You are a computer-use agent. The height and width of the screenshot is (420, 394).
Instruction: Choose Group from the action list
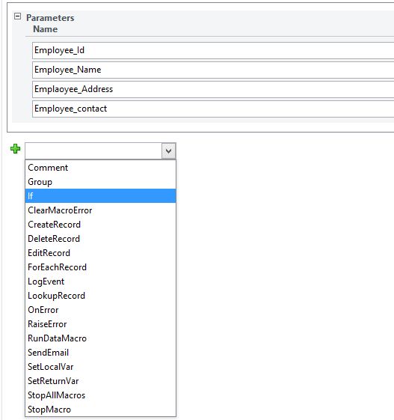point(101,182)
